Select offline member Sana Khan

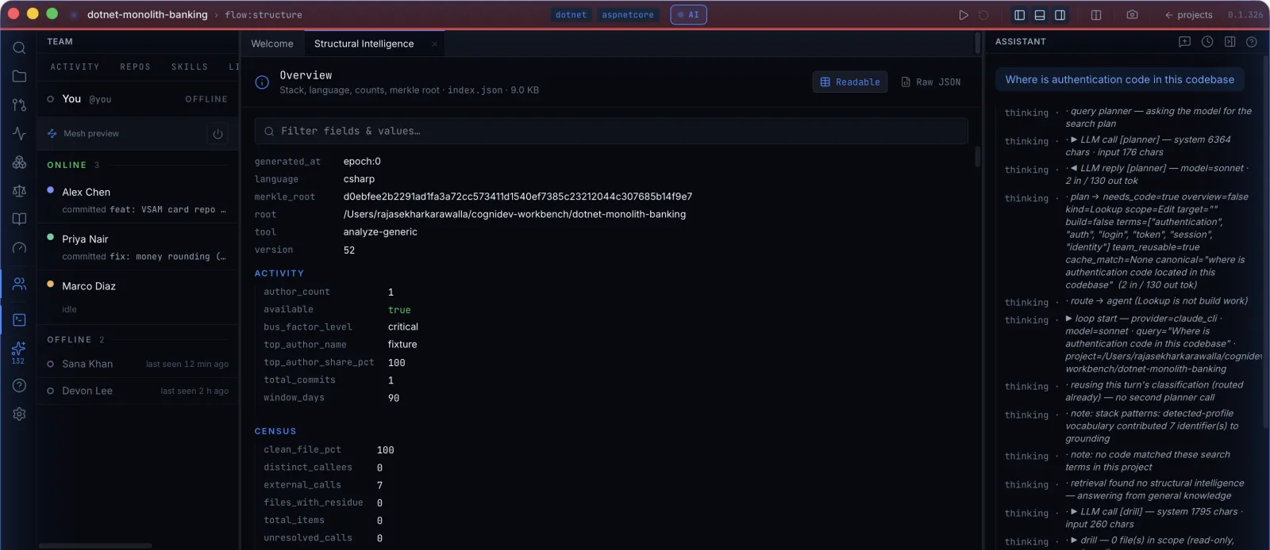(x=138, y=364)
